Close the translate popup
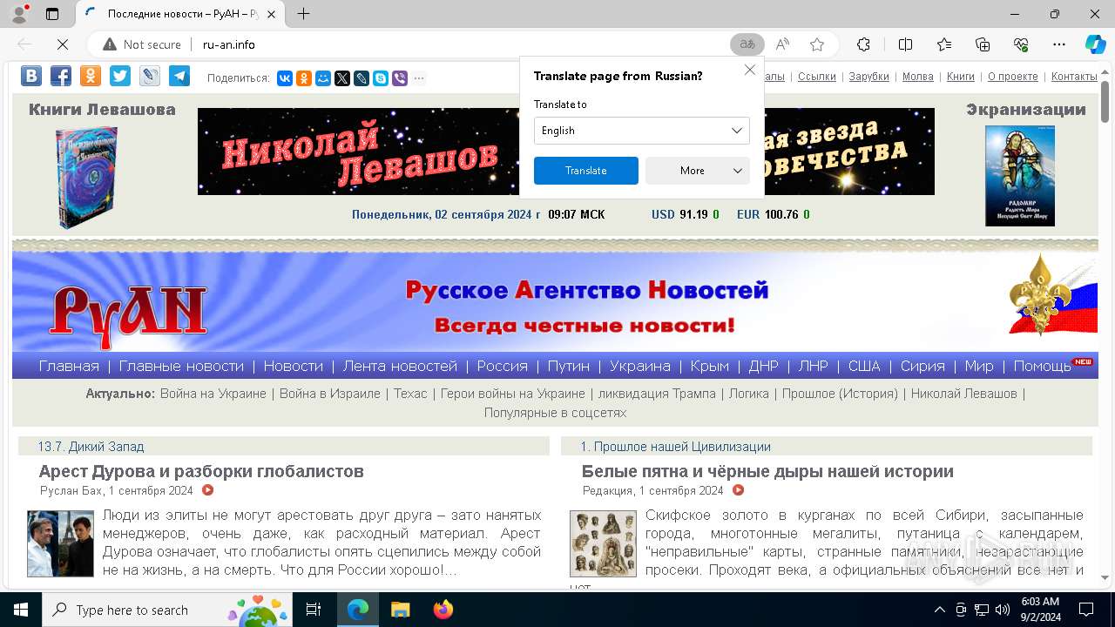 point(749,70)
